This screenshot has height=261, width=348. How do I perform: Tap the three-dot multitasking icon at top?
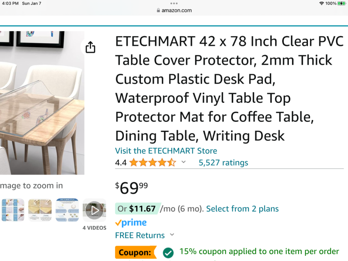174,3
